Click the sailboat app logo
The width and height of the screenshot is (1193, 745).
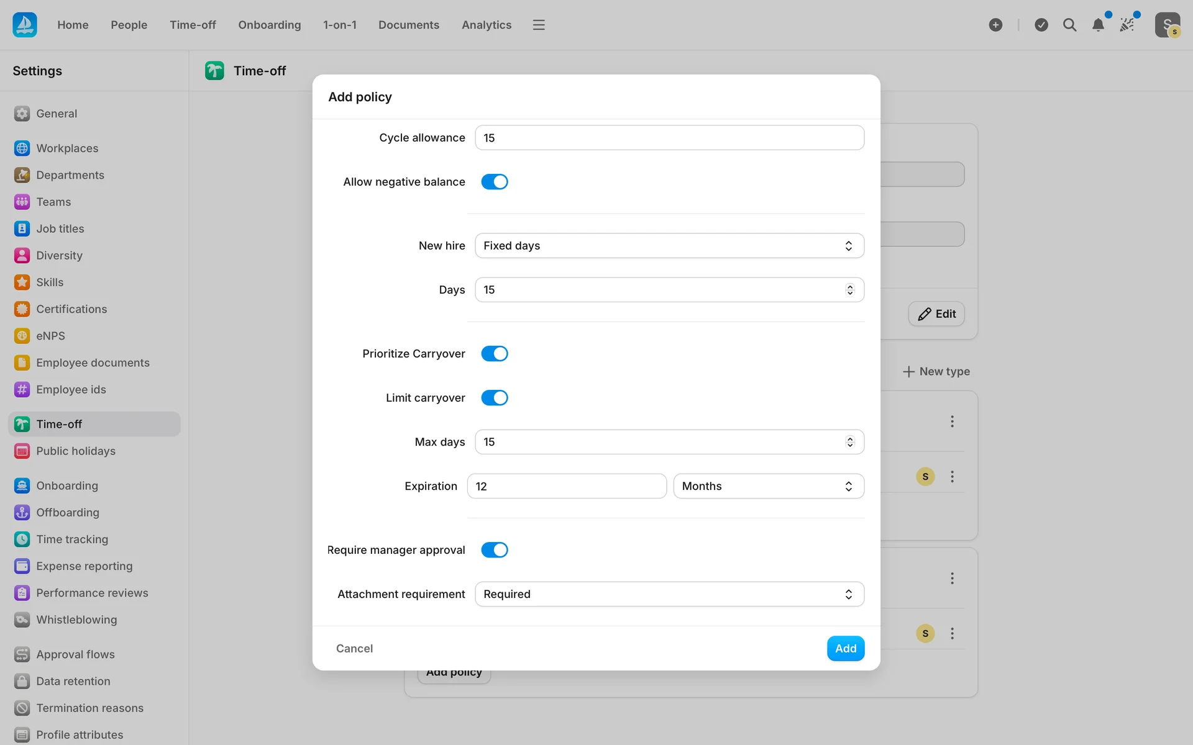25,25
